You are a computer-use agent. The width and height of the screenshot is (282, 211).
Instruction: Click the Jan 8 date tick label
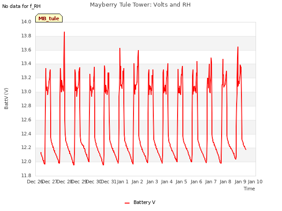tap(226, 182)
